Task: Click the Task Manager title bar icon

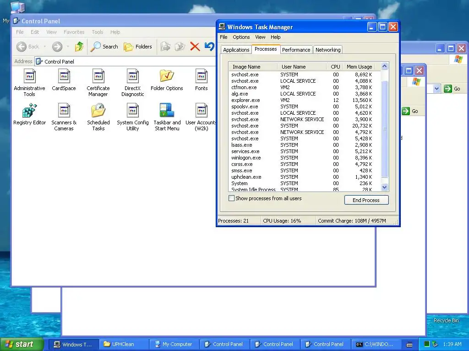Action: coord(222,27)
